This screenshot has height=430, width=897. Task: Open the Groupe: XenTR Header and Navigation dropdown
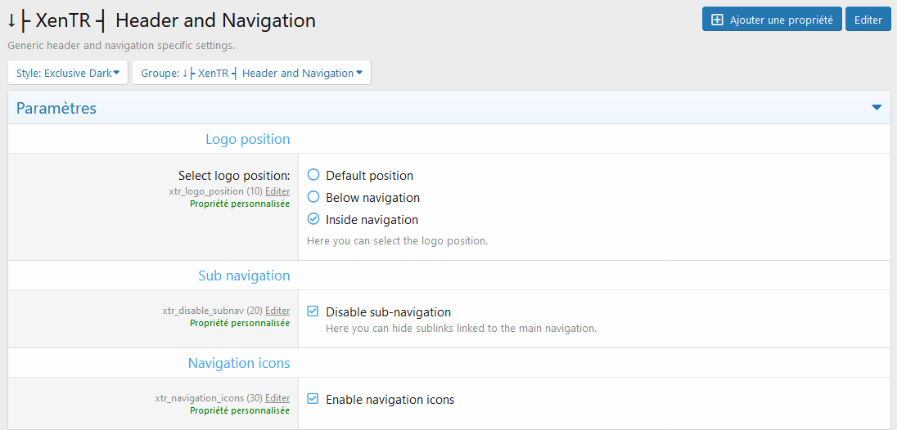[252, 73]
